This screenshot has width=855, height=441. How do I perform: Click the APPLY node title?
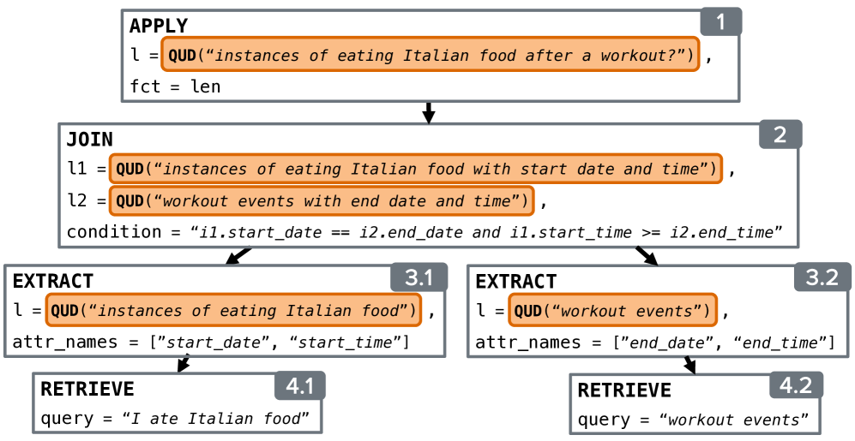(159, 26)
